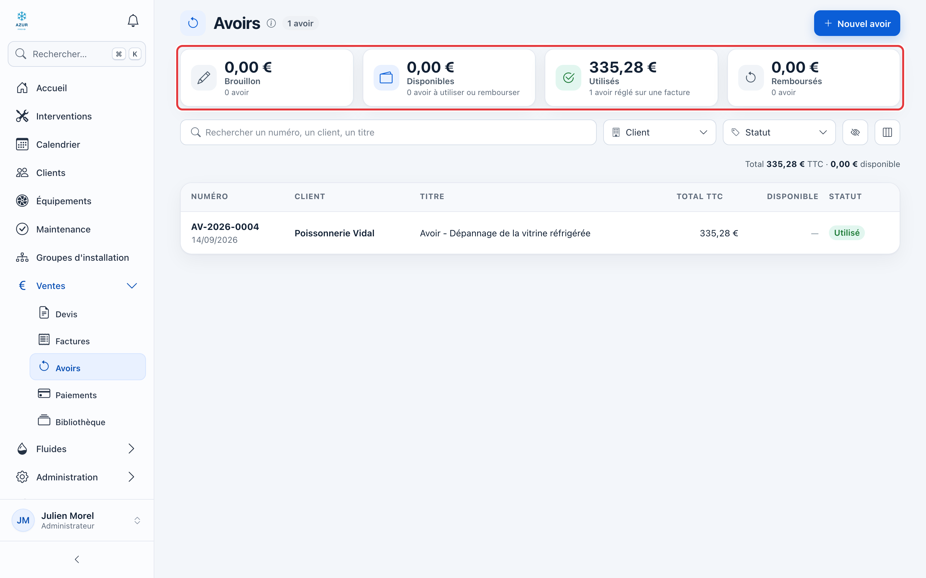Click the Remboursés summary card
The image size is (926, 578).
(x=813, y=78)
